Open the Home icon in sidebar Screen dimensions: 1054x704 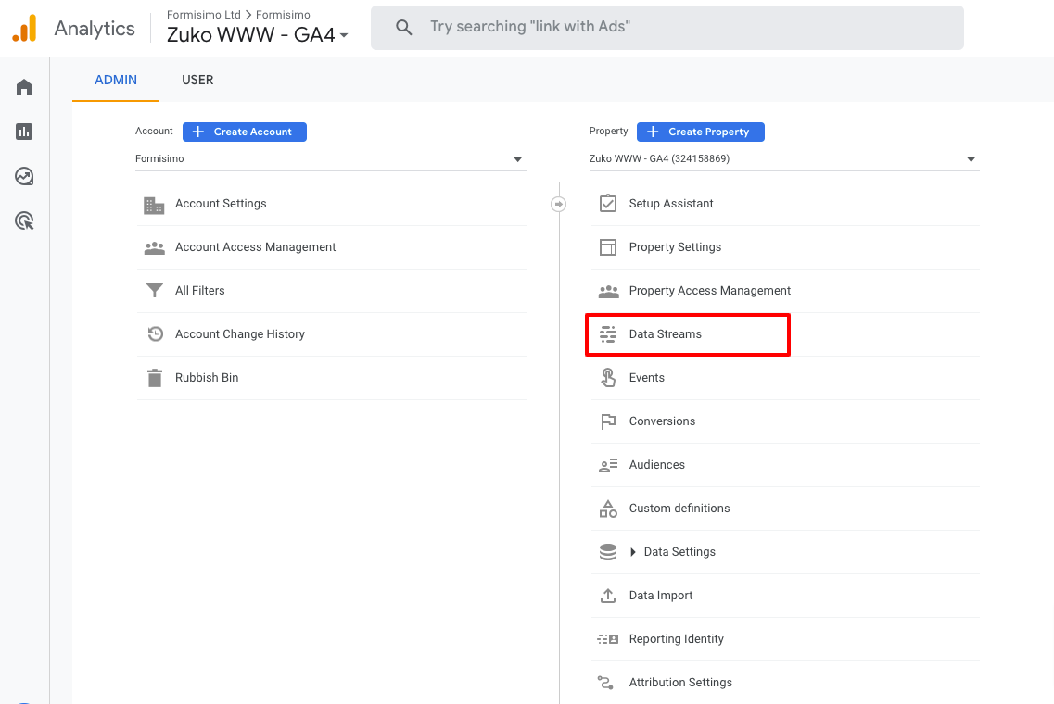23,86
